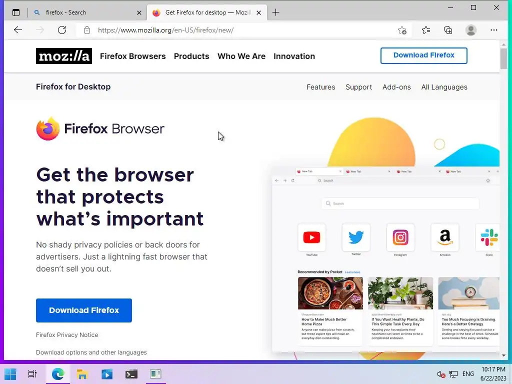Click the Instagram tile in the preview
Screen dimensions: 512x384
point(400,237)
